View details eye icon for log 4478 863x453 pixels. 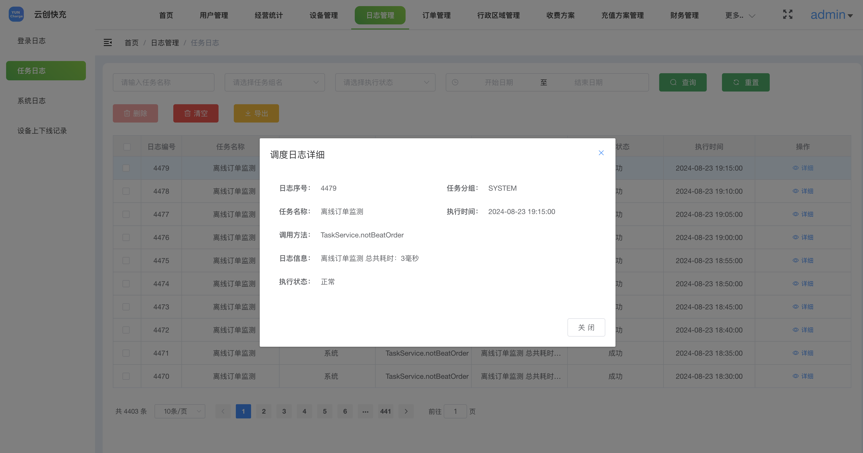click(795, 191)
